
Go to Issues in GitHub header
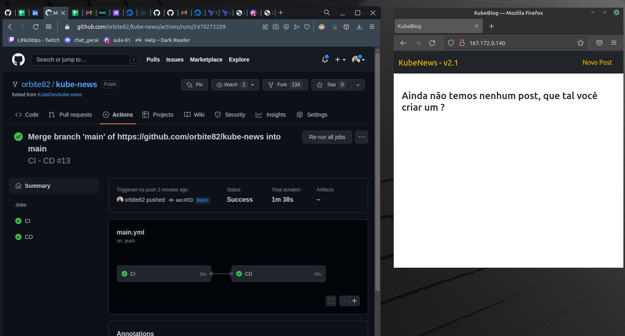coord(175,60)
